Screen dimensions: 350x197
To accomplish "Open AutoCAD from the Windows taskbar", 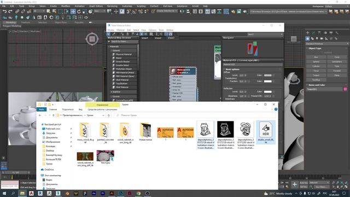I will pos(31,193).
